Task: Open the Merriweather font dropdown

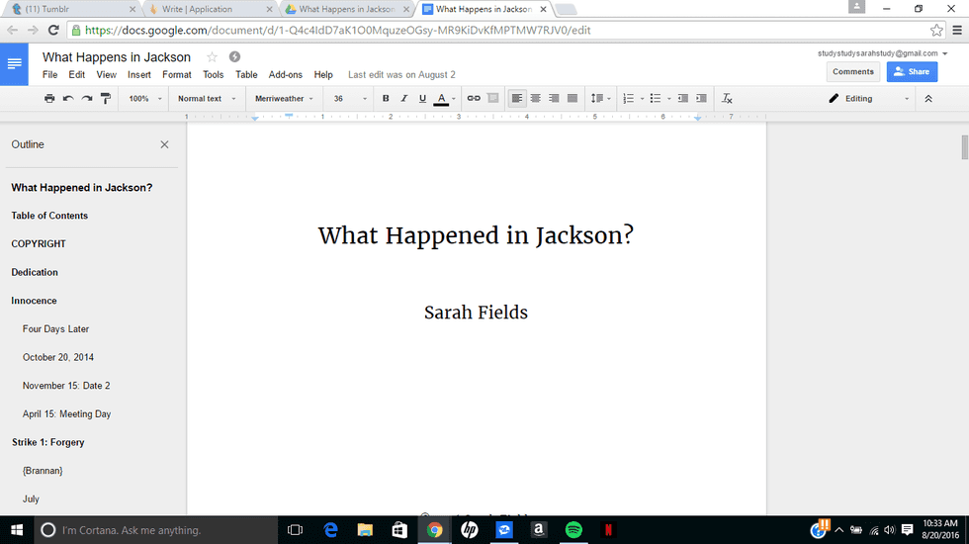Action: click(x=284, y=99)
